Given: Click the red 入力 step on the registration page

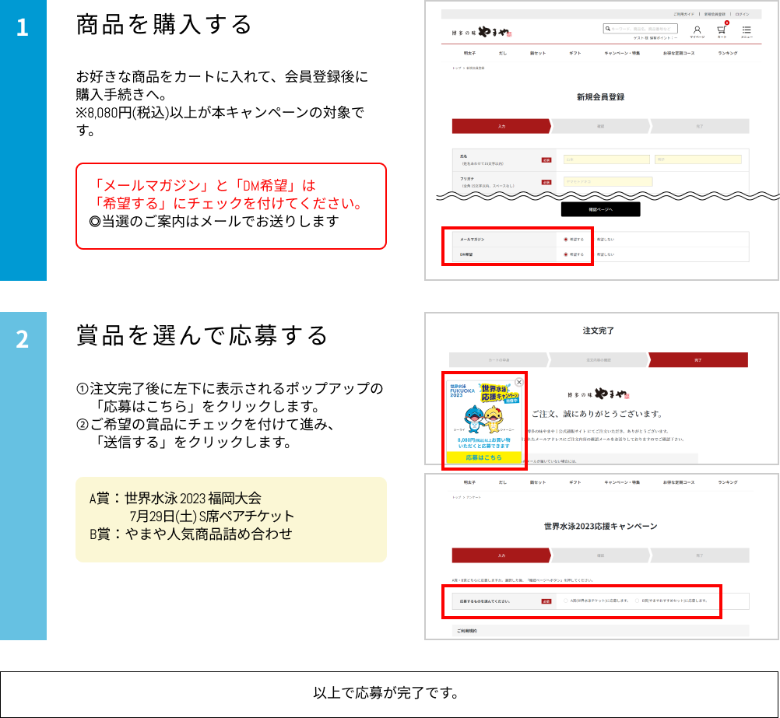Looking at the screenshot, I should click(501, 126).
